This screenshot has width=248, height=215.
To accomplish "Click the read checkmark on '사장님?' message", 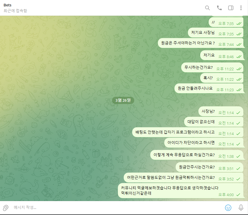I will point(238,112).
